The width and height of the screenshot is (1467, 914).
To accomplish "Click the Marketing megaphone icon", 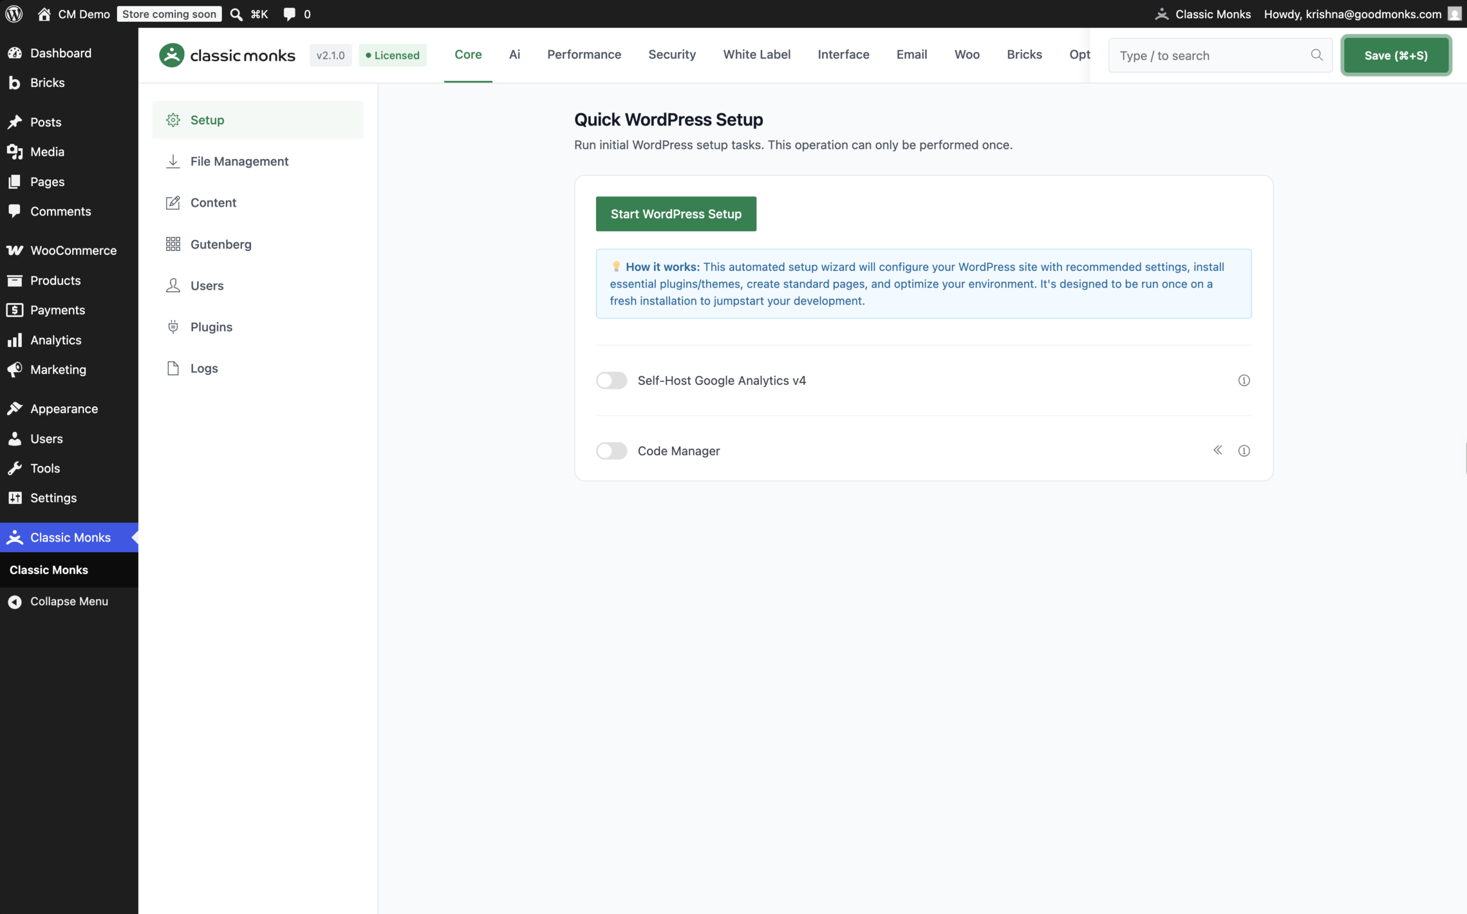I will click(x=14, y=369).
